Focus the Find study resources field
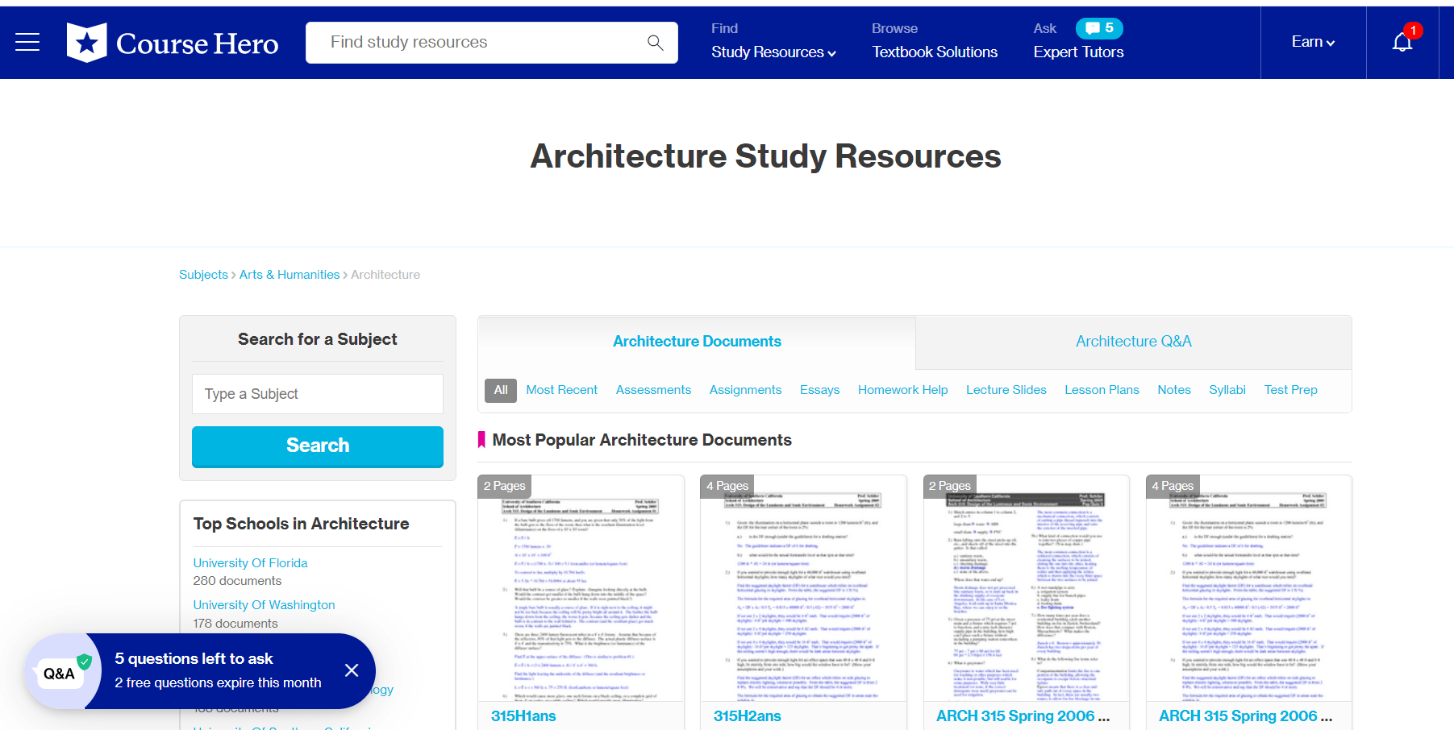Image resolution: width=1454 pixels, height=730 pixels. [476, 43]
